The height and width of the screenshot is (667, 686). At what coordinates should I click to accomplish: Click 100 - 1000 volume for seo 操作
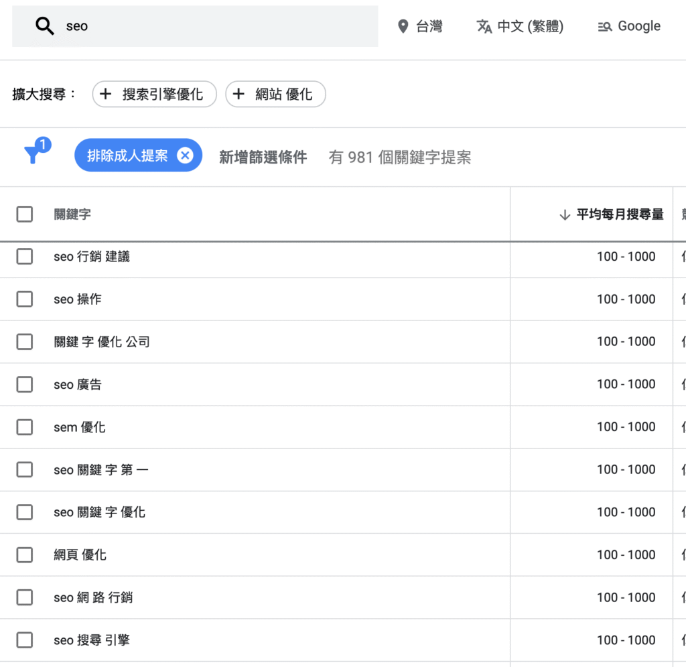(626, 299)
